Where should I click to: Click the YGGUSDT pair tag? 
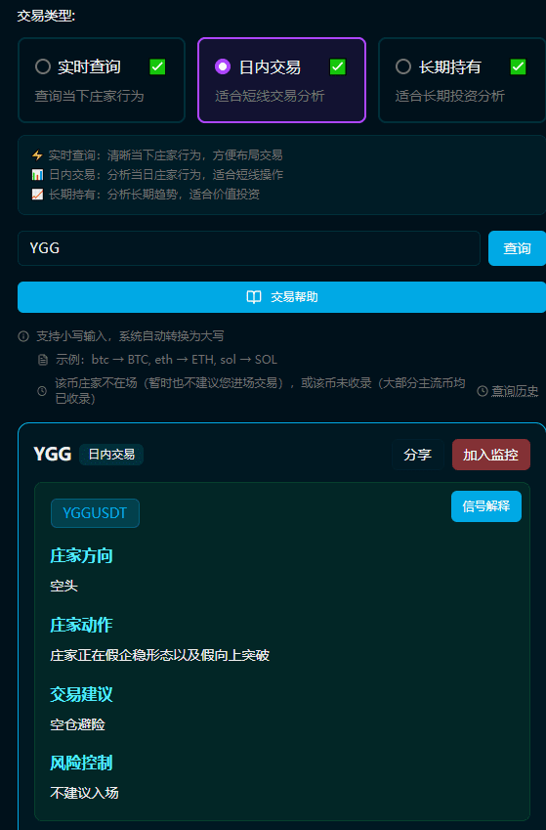(x=96, y=513)
